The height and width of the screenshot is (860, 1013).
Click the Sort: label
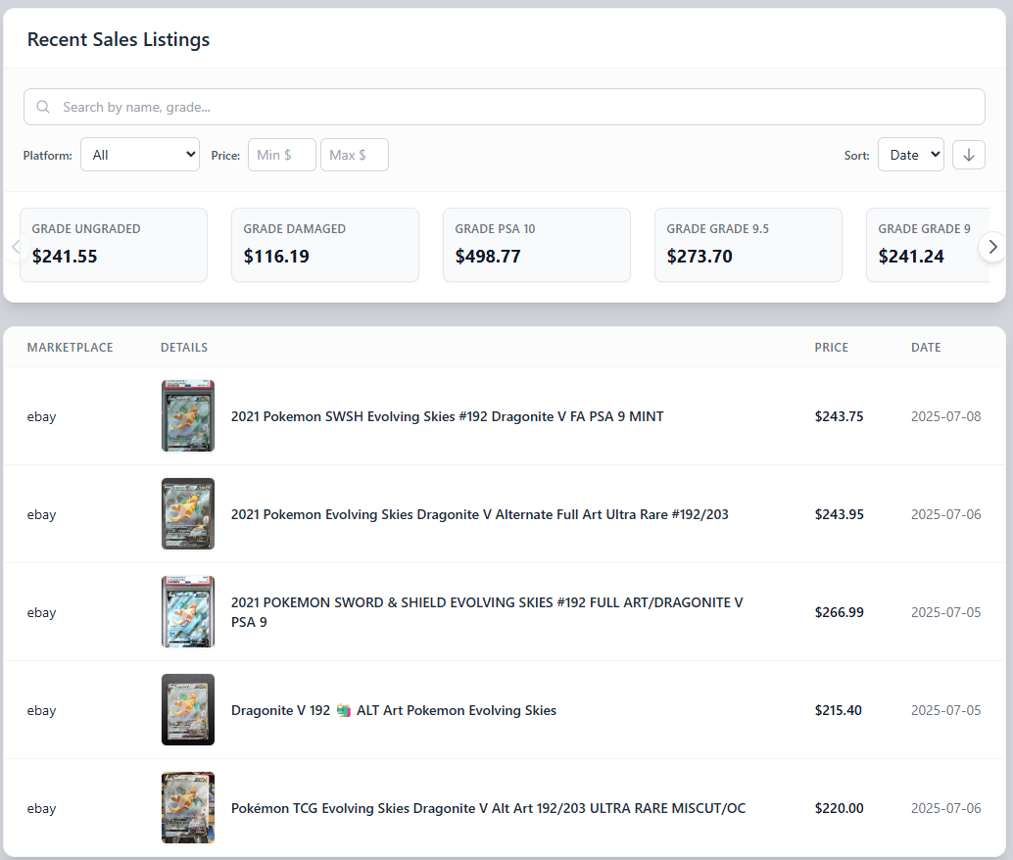click(x=856, y=156)
